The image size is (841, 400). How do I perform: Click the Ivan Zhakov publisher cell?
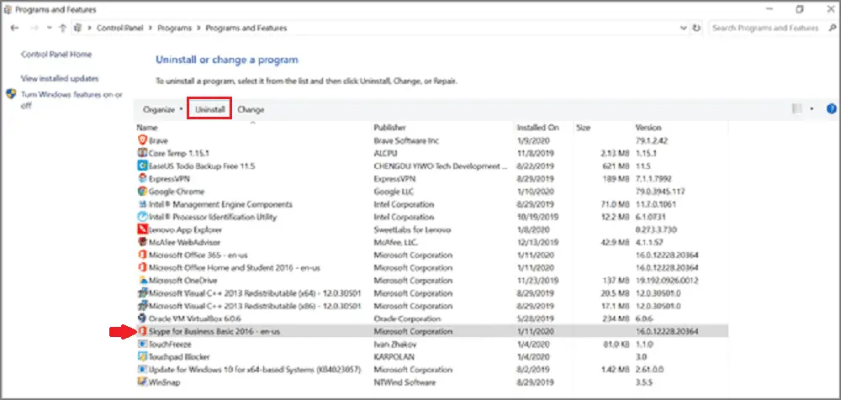395,345
